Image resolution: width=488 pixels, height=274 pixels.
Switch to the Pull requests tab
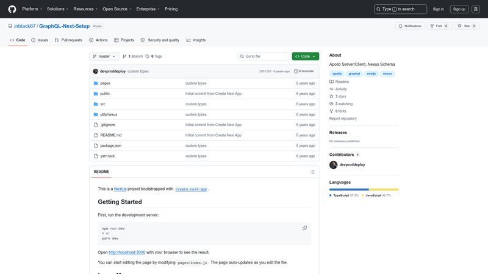point(68,40)
